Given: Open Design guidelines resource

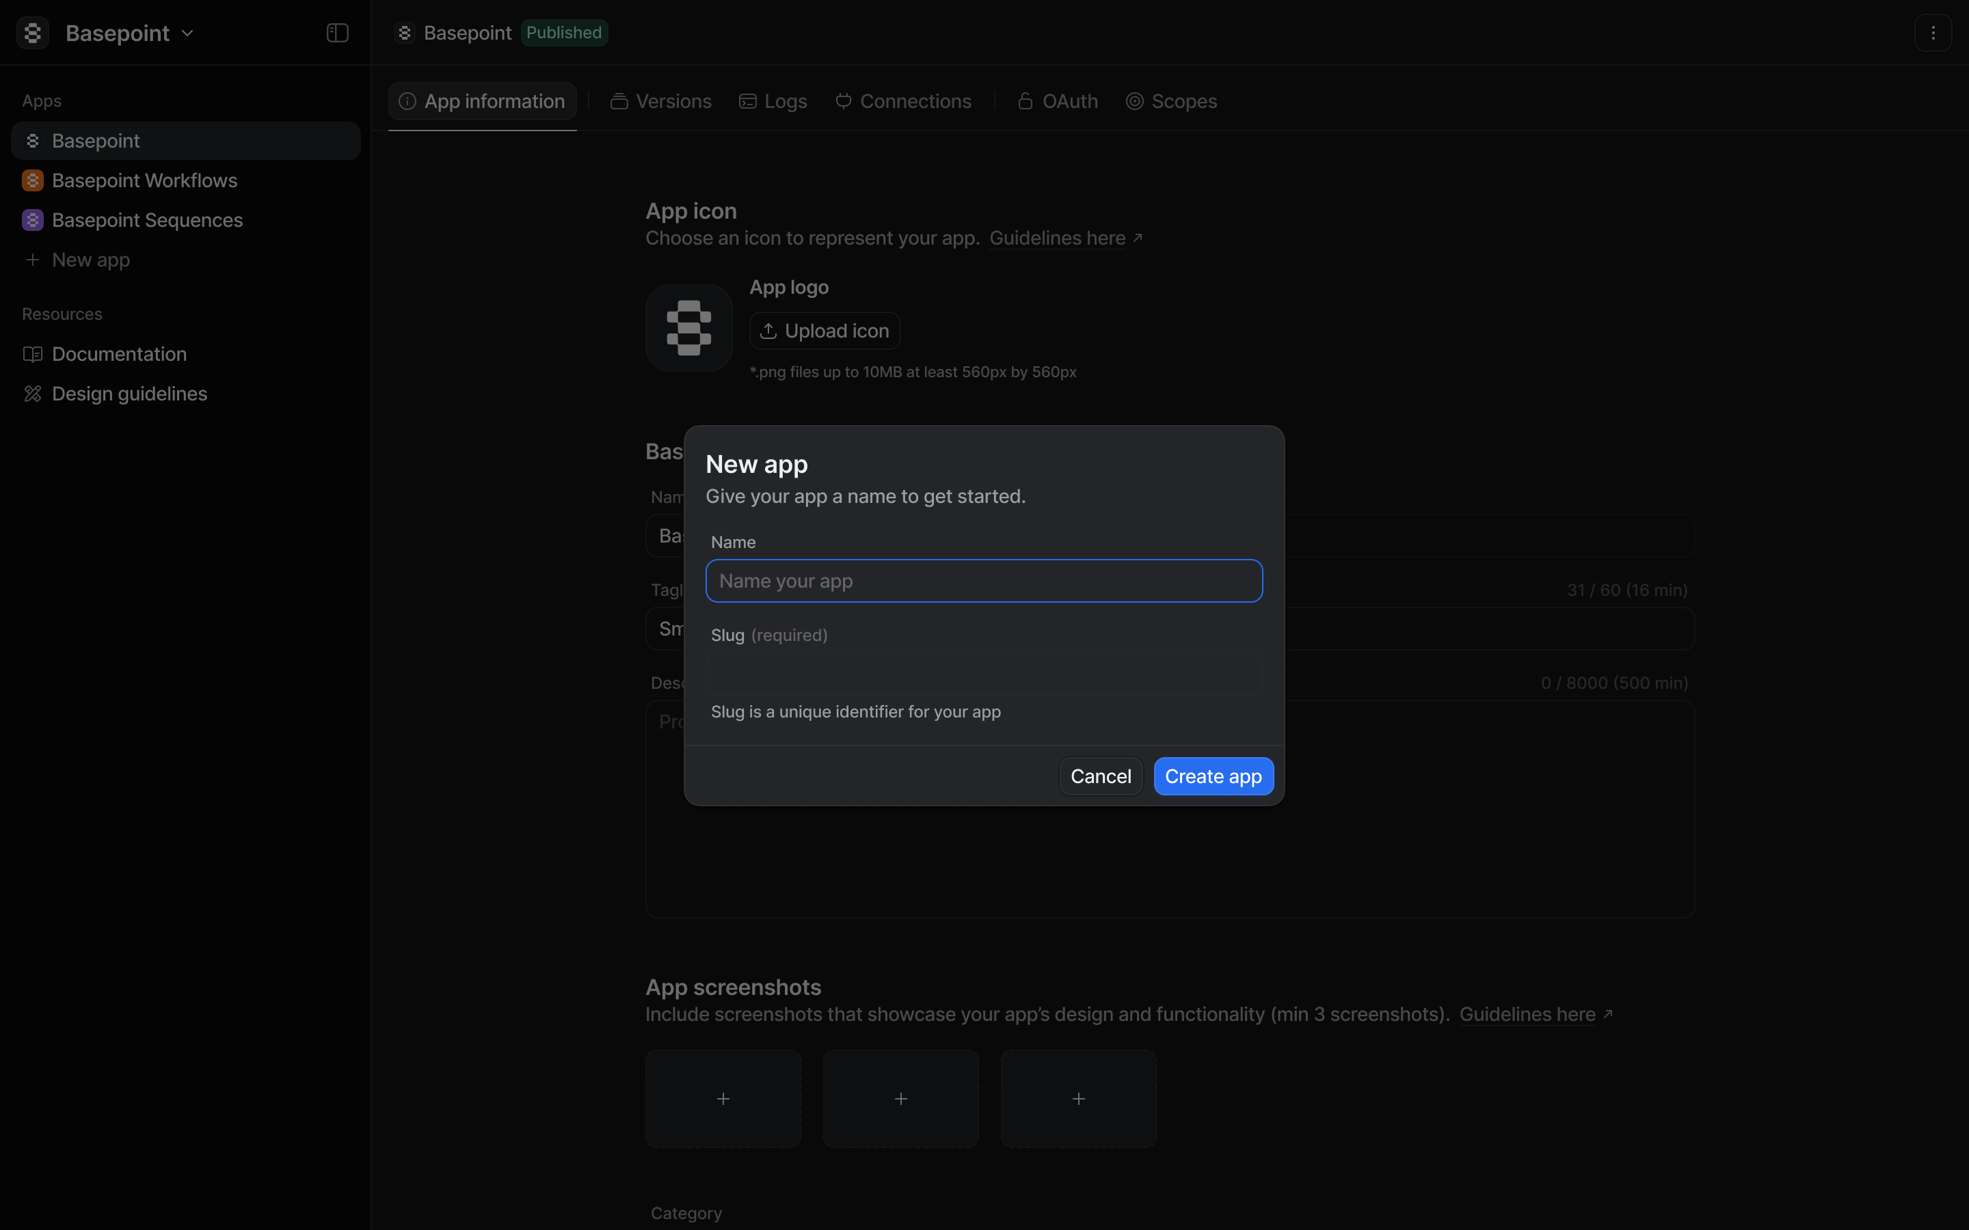Looking at the screenshot, I should (x=185, y=394).
